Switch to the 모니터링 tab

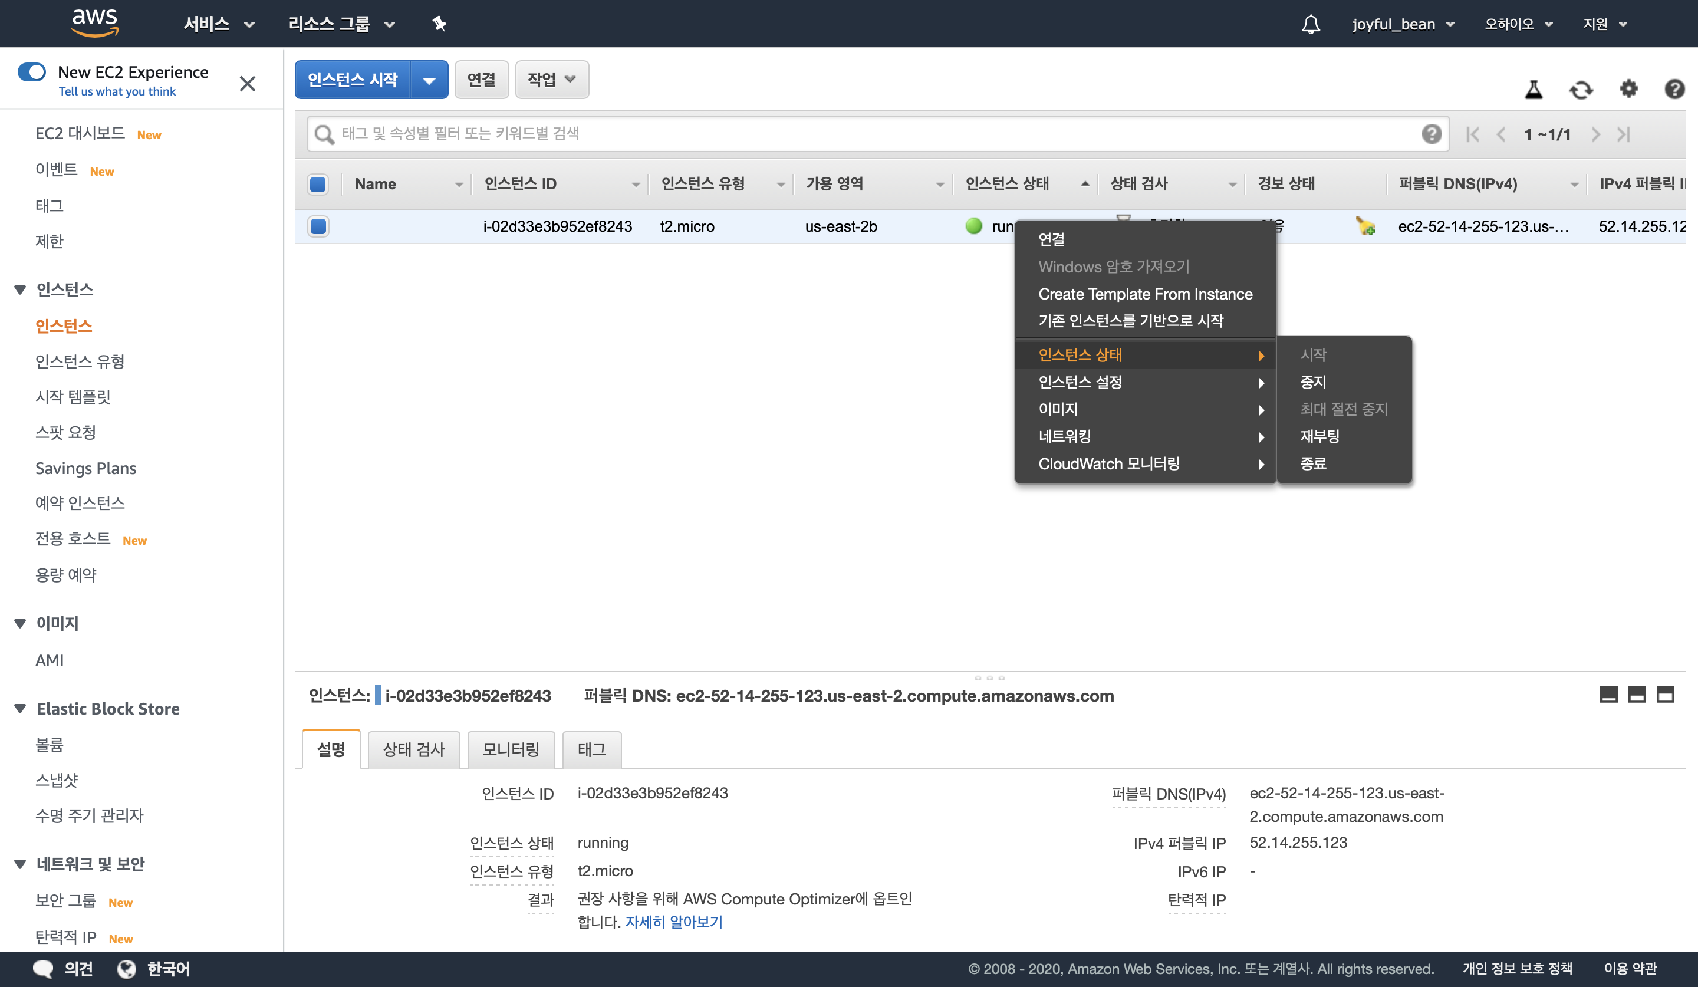[511, 749]
